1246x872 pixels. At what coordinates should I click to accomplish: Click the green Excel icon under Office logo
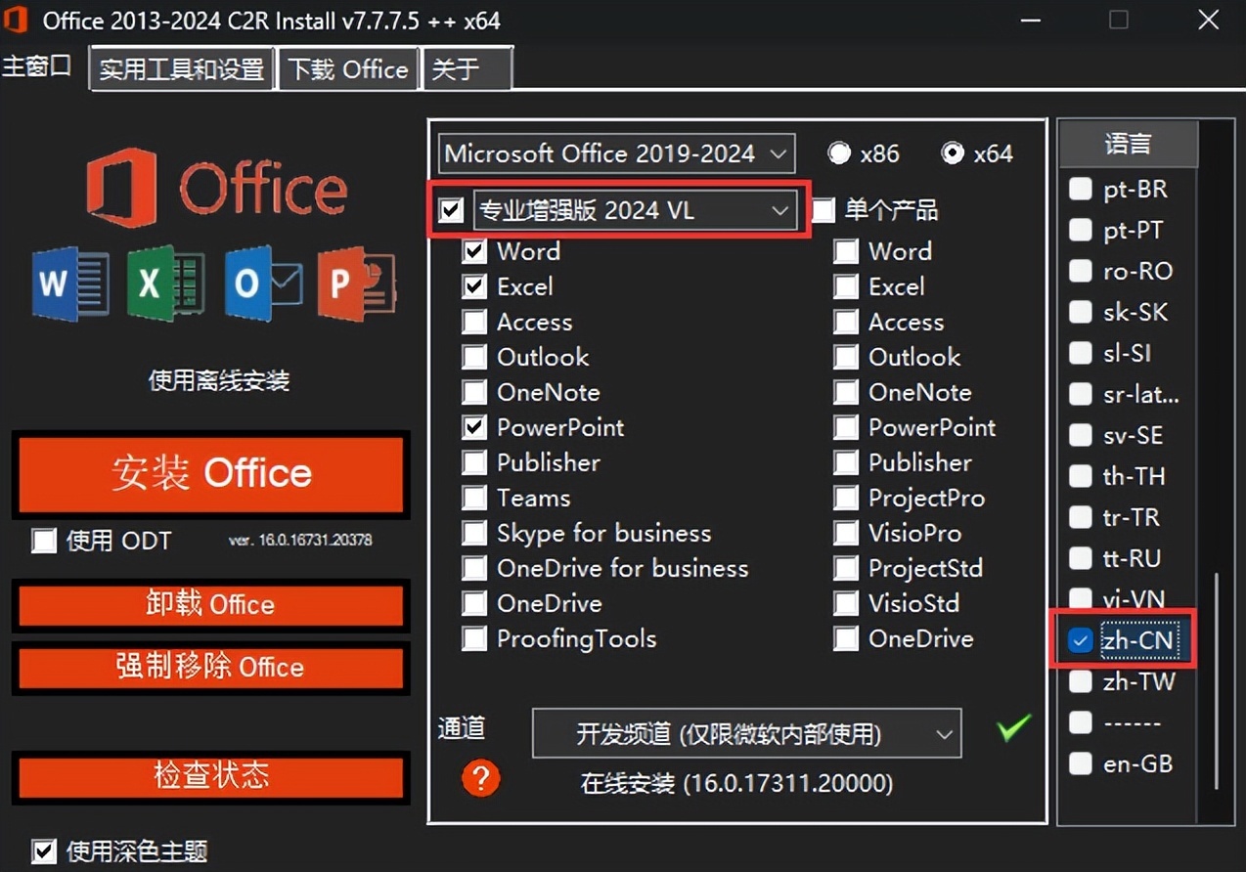pos(165,284)
